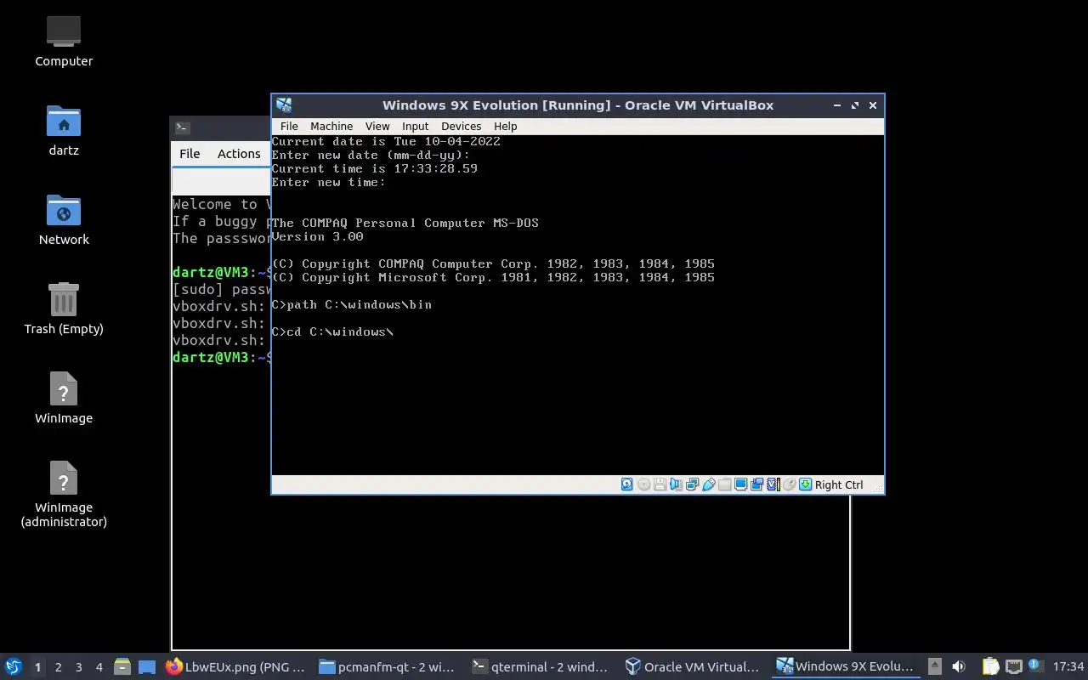Click removable media eject icon in system tray
Image resolution: width=1088 pixels, height=680 pixels.
click(934, 666)
